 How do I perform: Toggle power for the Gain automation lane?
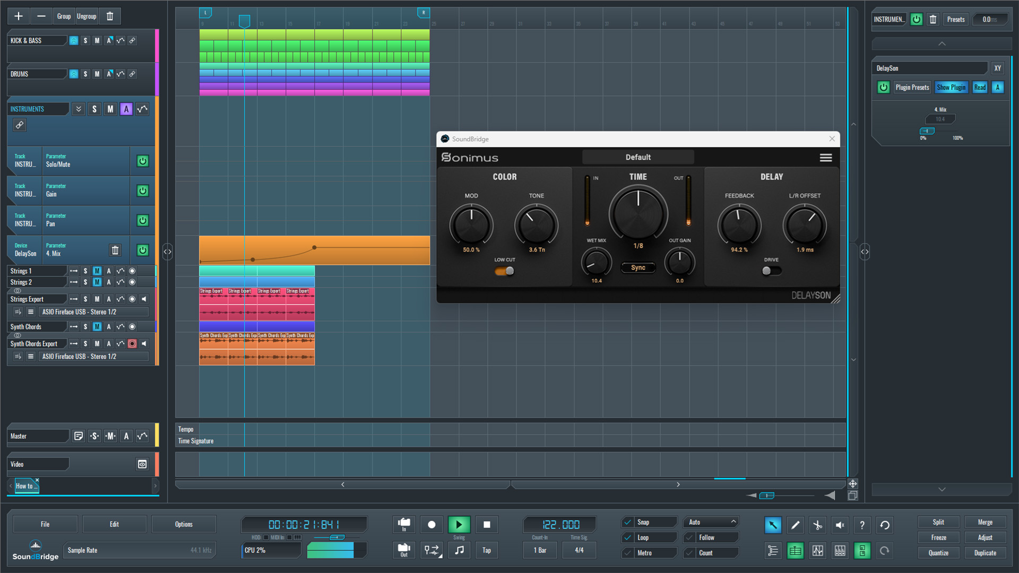coord(143,190)
